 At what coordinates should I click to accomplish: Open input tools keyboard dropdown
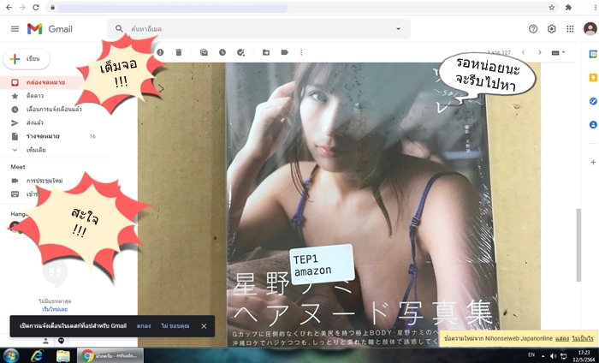(558, 52)
